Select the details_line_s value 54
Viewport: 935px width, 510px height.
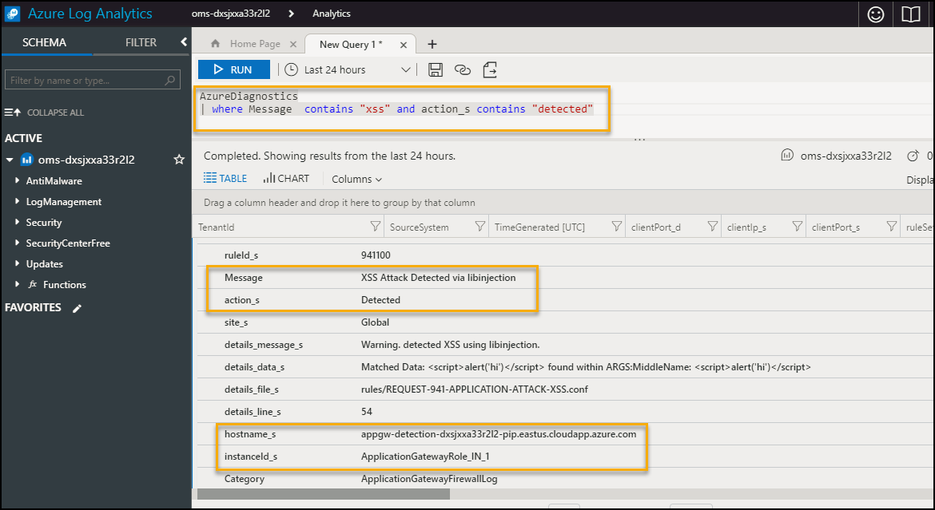367,412
